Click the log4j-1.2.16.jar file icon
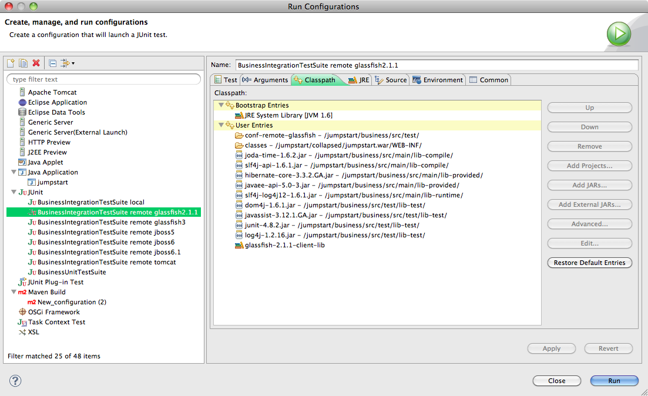Image resolution: width=648 pixels, height=396 pixels. [x=239, y=235]
